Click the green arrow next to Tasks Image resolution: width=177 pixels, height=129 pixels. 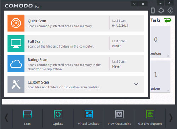[x=167, y=20]
